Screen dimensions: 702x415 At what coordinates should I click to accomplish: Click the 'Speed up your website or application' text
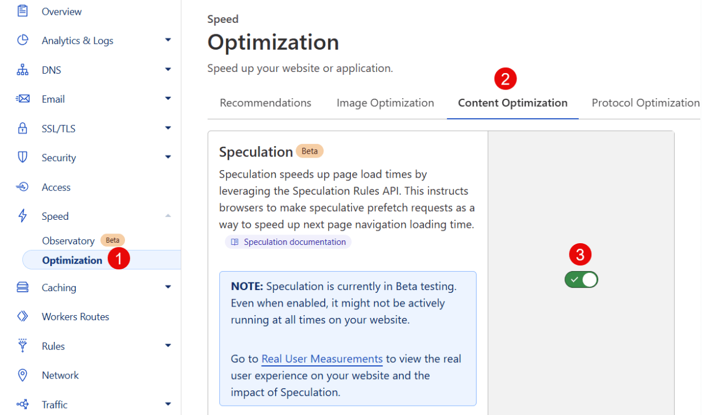(300, 69)
